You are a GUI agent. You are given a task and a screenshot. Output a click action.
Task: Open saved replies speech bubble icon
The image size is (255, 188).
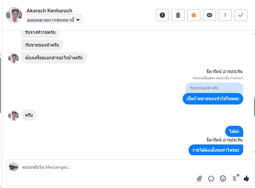pyautogui.click(x=211, y=179)
